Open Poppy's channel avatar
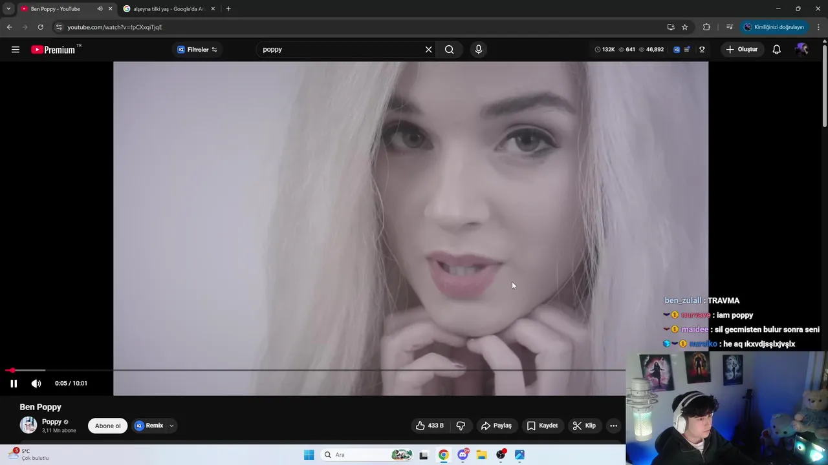This screenshot has height=465, width=828. (x=28, y=425)
